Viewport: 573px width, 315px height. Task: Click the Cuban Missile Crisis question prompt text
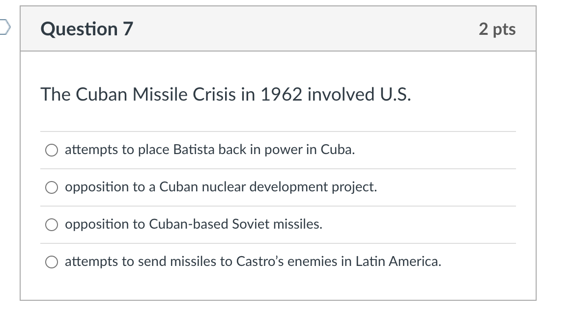pyautogui.click(x=226, y=94)
